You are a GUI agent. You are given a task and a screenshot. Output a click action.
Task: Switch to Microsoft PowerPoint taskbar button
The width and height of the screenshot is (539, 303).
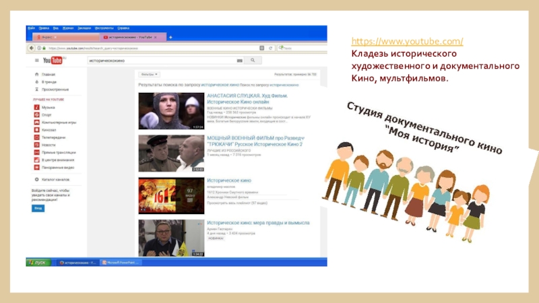coord(121,263)
